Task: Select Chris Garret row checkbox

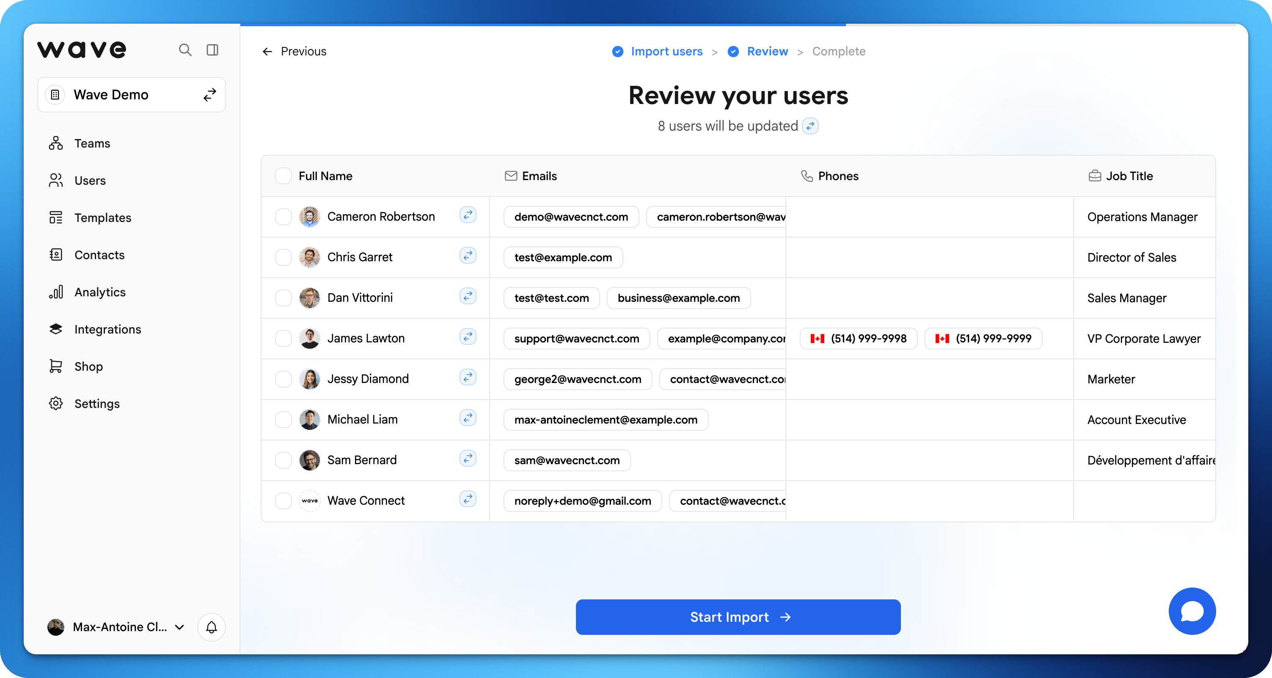Action: (284, 257)
